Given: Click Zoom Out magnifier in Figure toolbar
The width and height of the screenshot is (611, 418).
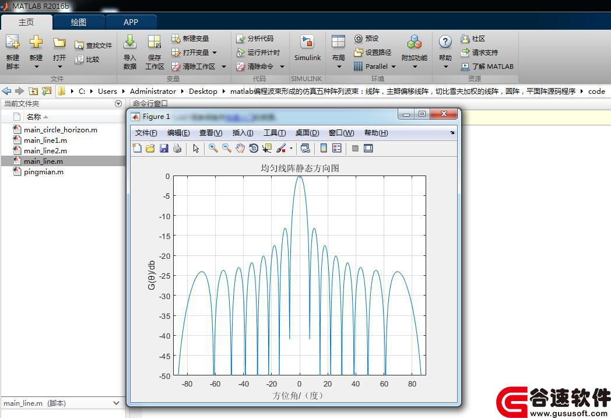Looking at the screenshot, I should pyautogui.click(x=227, y=148).
